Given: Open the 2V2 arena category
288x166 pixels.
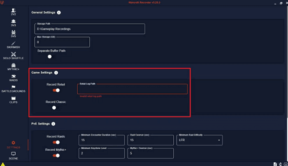Looking at the screenshot, I should point(13,12).
